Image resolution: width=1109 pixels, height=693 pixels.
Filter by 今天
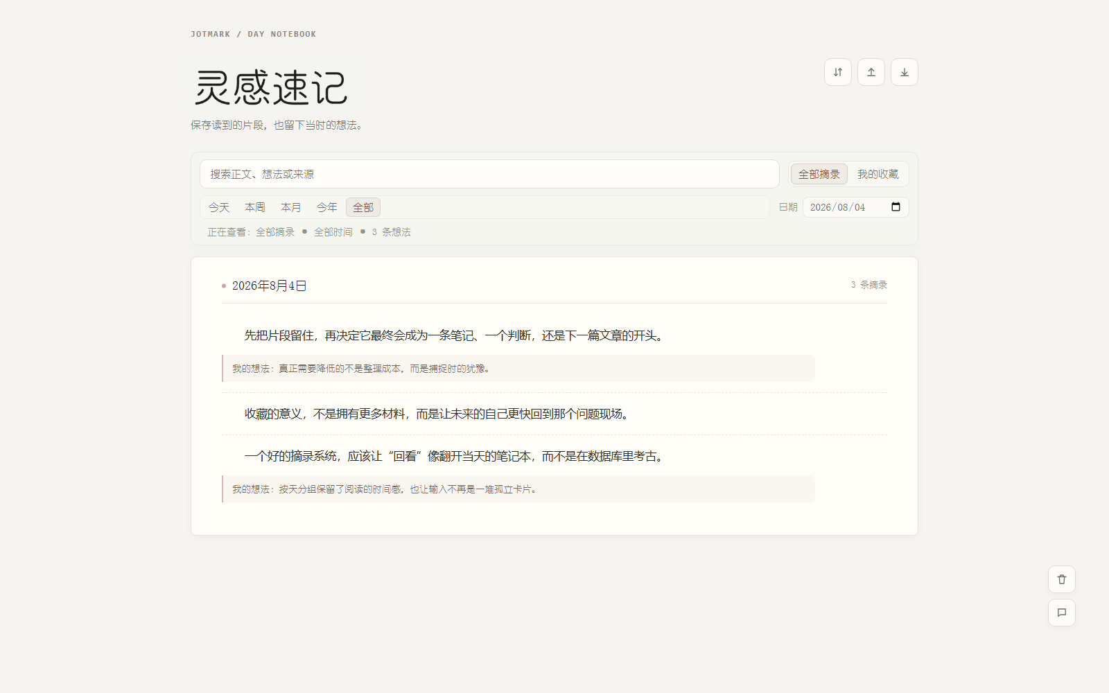point(219,207)
